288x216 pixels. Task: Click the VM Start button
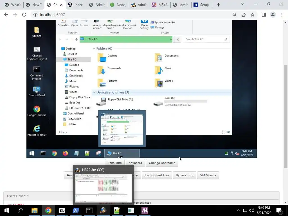pyautogui.click(x=32, y=153)
